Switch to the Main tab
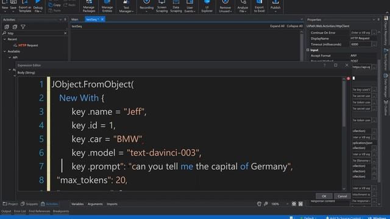 (75, 19)
